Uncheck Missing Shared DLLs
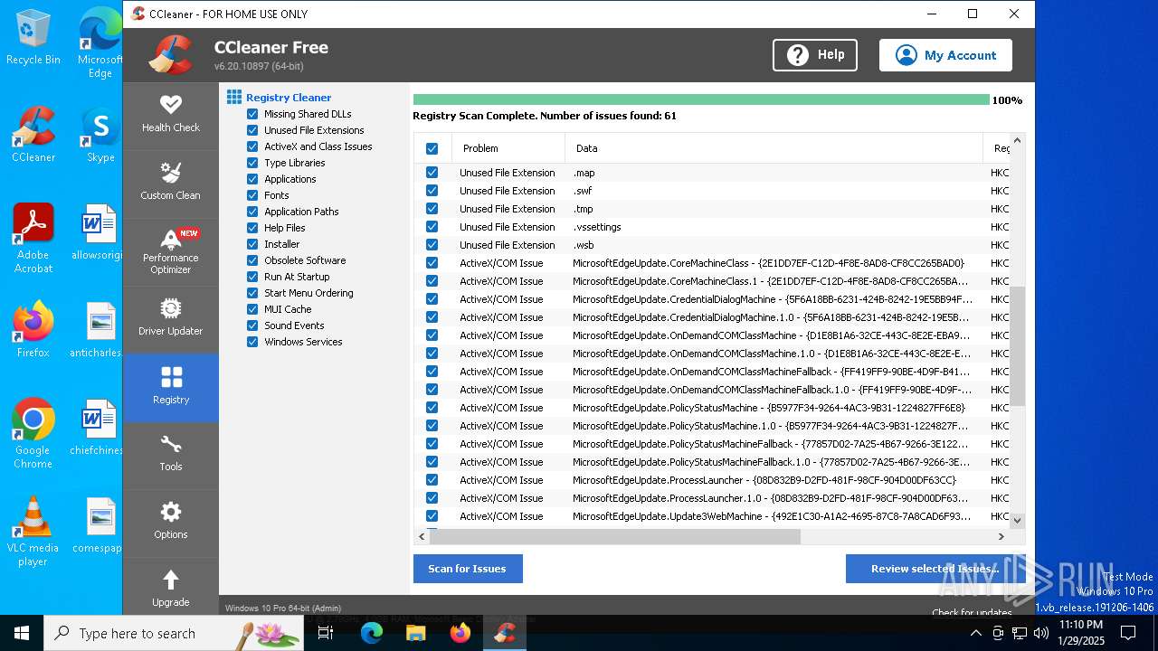This screenshot has height=651, width=1158. click(252, 114)
